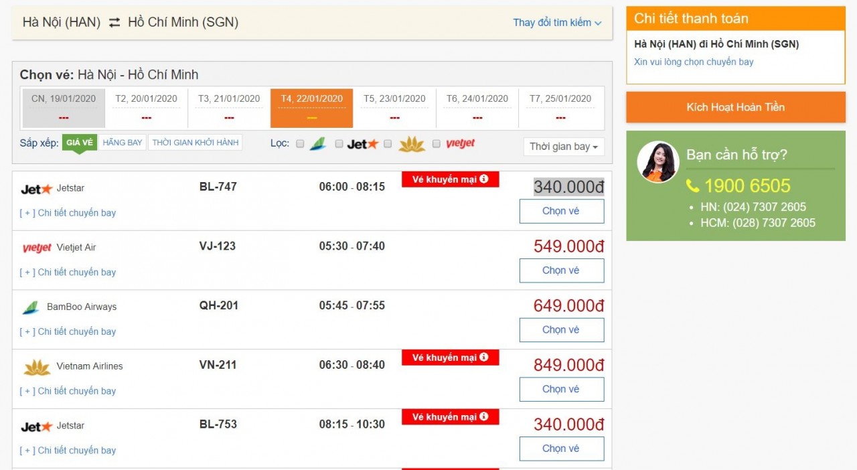
Task: Click the yellow phone icon beside 1900 6505
Action: tap(692, 186)
